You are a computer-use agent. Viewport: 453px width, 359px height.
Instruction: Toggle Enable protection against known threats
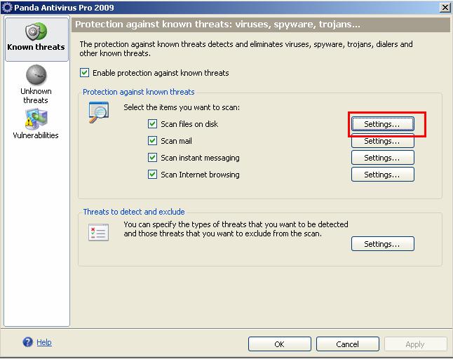86,73
